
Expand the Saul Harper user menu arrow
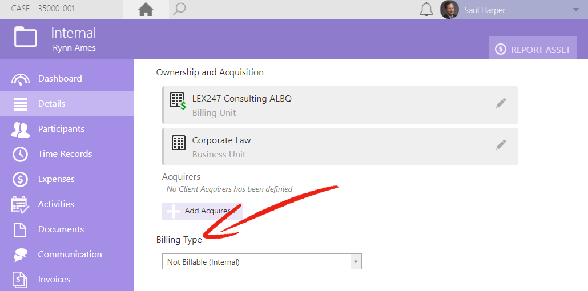(576, 10)
